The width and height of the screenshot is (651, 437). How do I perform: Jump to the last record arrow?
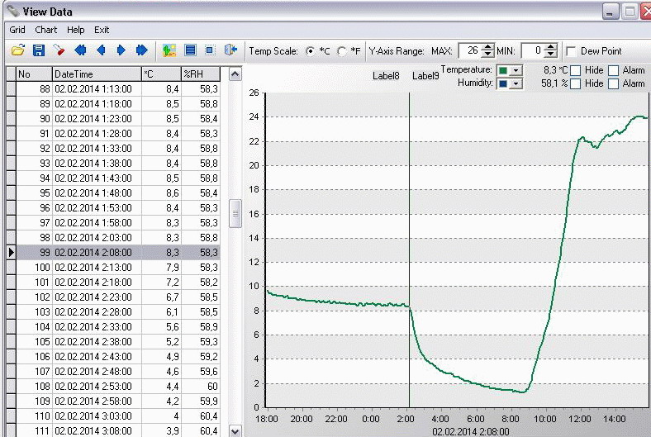[142, 50]
